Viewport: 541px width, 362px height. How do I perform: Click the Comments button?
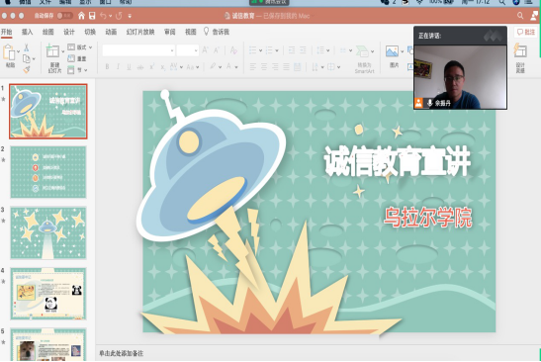525,32
